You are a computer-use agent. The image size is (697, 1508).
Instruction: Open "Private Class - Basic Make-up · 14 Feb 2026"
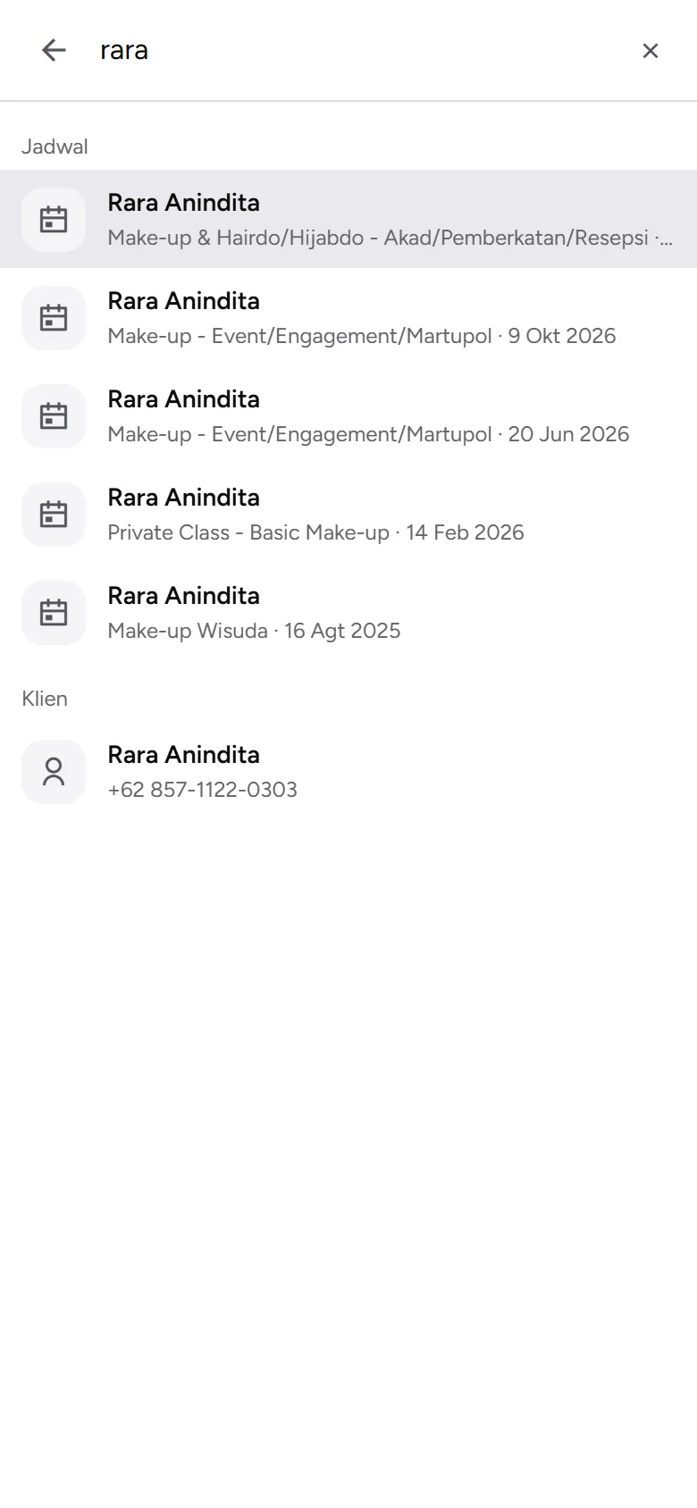click(315, 532)
